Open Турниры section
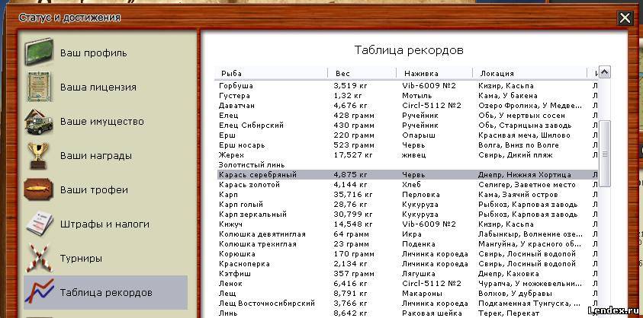The height and width of the screenshot is (318, 643). [81, 259]
